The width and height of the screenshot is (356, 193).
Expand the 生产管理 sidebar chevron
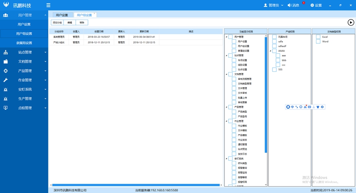tap(46, 99)
